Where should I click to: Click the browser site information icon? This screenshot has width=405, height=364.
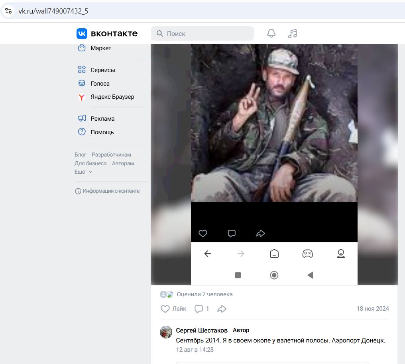pyautogui.click(x=8, y=11)
